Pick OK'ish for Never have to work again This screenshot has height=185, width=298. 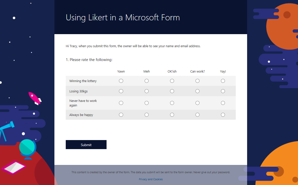(x=172, y=103)
